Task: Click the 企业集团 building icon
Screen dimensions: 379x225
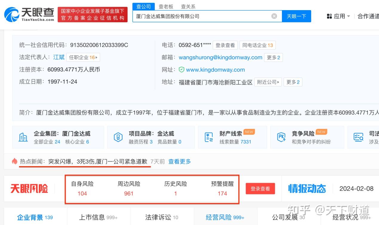Action: [x=23, y=137]
